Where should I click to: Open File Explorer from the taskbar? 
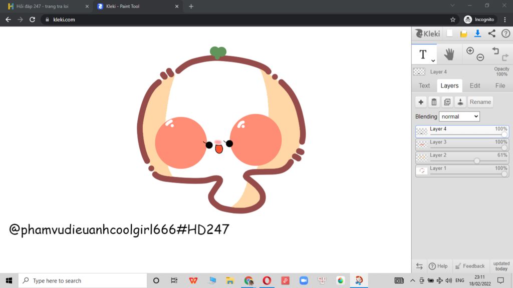point(229,280)
